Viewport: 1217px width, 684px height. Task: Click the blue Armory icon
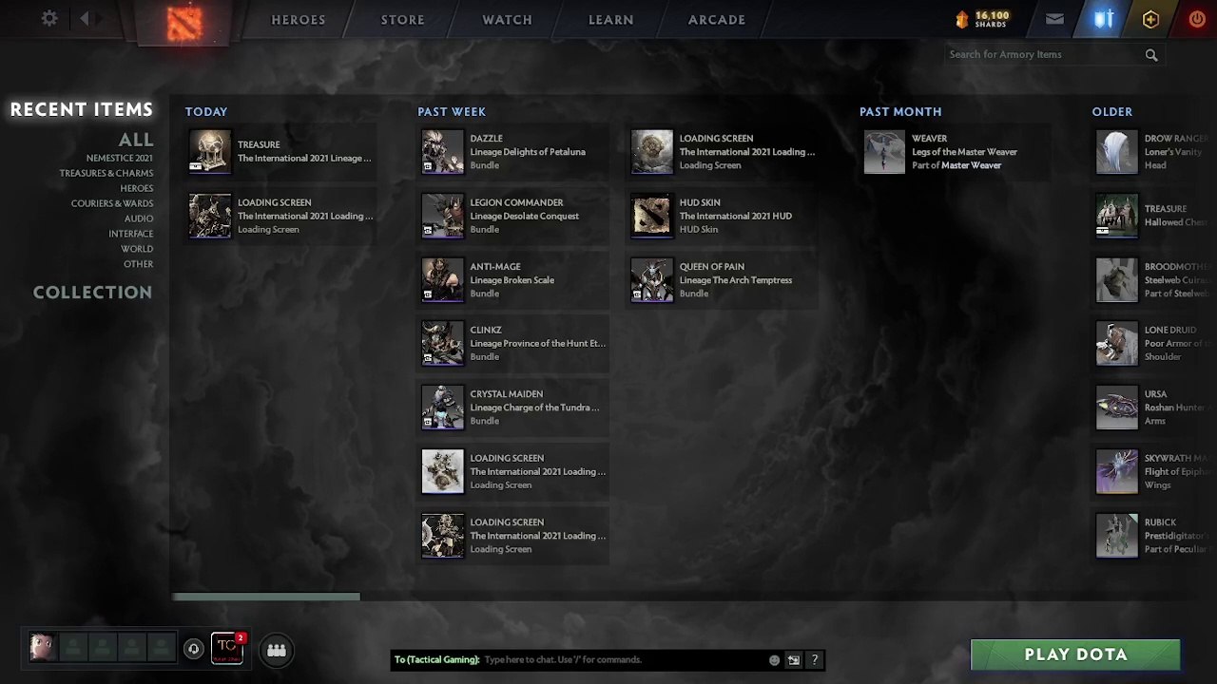point(1104,19)
